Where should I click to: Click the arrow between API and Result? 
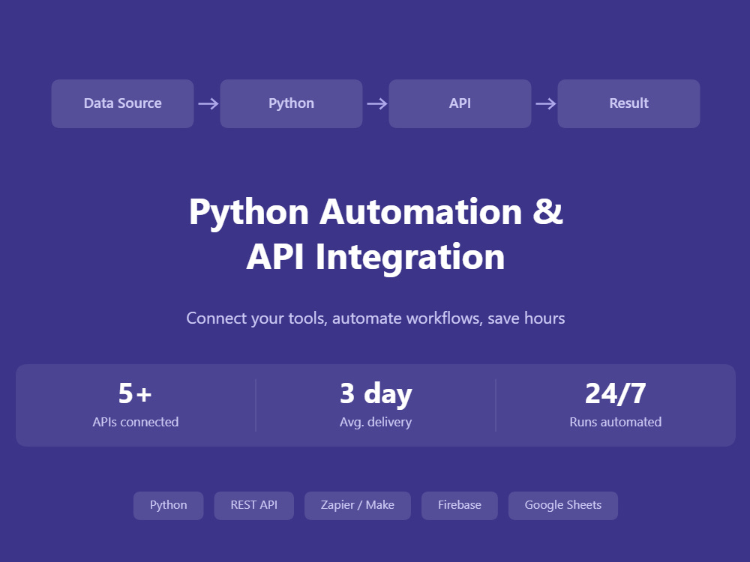click(x=546, y=103)
